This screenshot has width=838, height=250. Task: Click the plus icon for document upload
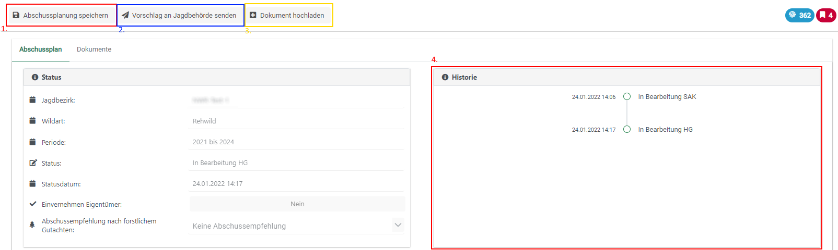[x=253, y=16]
